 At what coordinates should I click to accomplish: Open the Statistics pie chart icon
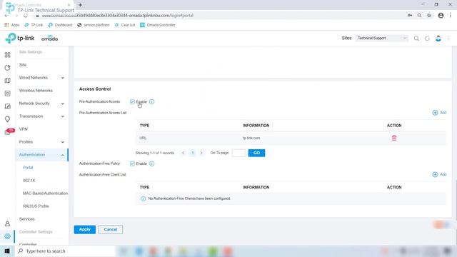pos(8,68)
